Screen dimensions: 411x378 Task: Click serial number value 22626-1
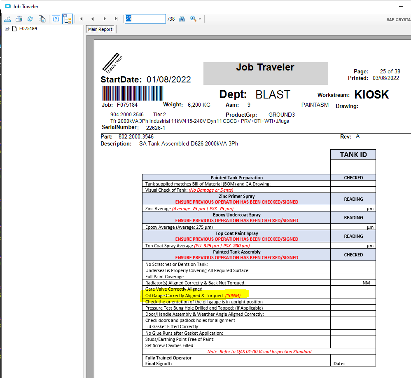pyautogui.click(x=155, y=128)
